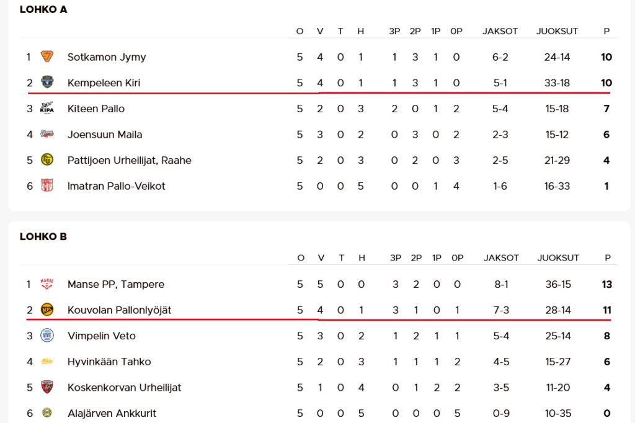Click the P points header in Lohko A
Image resolution: width=635 pixels, height=423 pixels.
click(x=606, y=31)
